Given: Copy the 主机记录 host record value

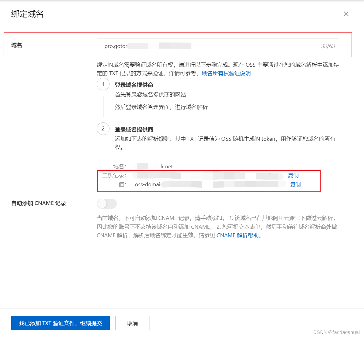Looking at the screenshot, I should [293, 175].
